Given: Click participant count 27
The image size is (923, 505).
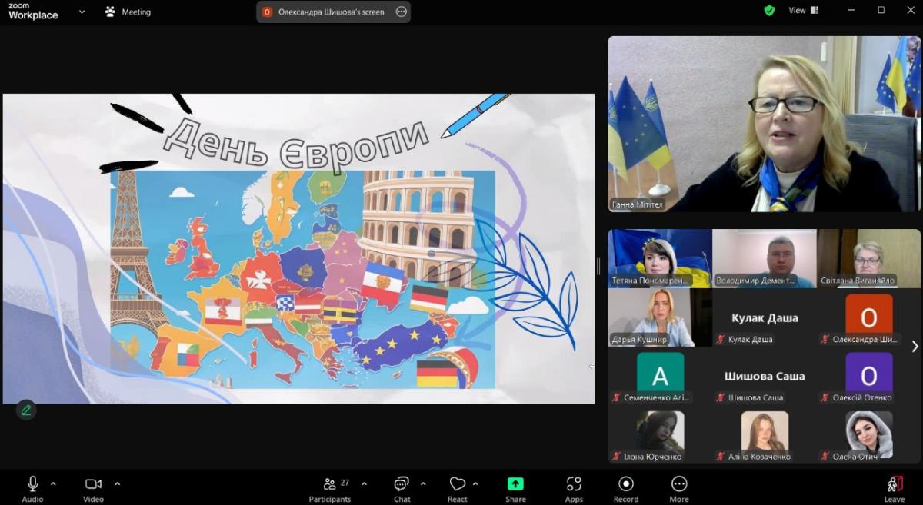Looking at the screenshot, I should [x=345, y=483].
